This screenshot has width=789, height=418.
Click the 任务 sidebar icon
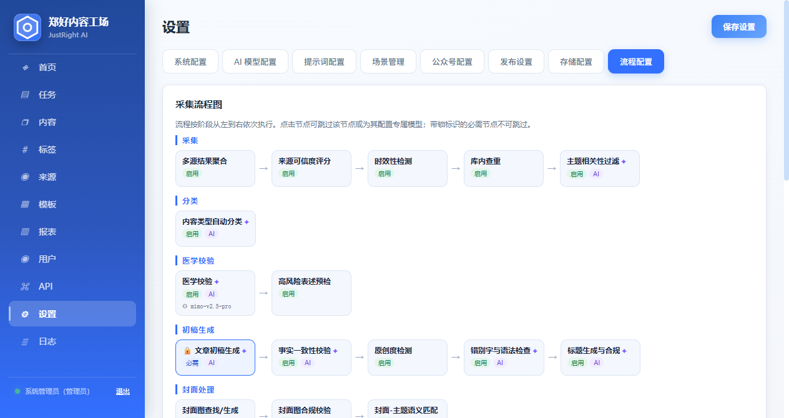25,95
